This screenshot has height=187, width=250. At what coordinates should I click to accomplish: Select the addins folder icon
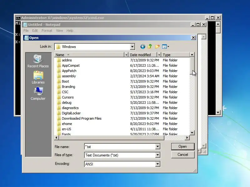click(59, 60)
